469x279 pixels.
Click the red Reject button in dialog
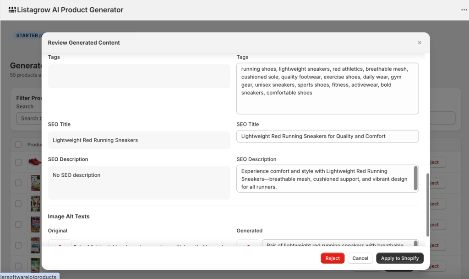(x=333, y=258)
